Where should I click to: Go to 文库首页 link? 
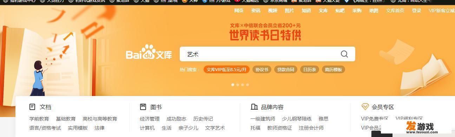(395, 11)
